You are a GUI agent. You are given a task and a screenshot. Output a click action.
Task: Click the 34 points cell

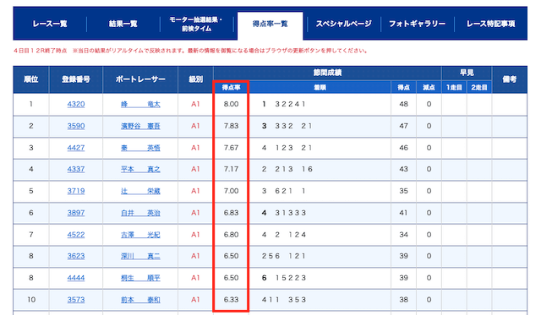[404, 235]
